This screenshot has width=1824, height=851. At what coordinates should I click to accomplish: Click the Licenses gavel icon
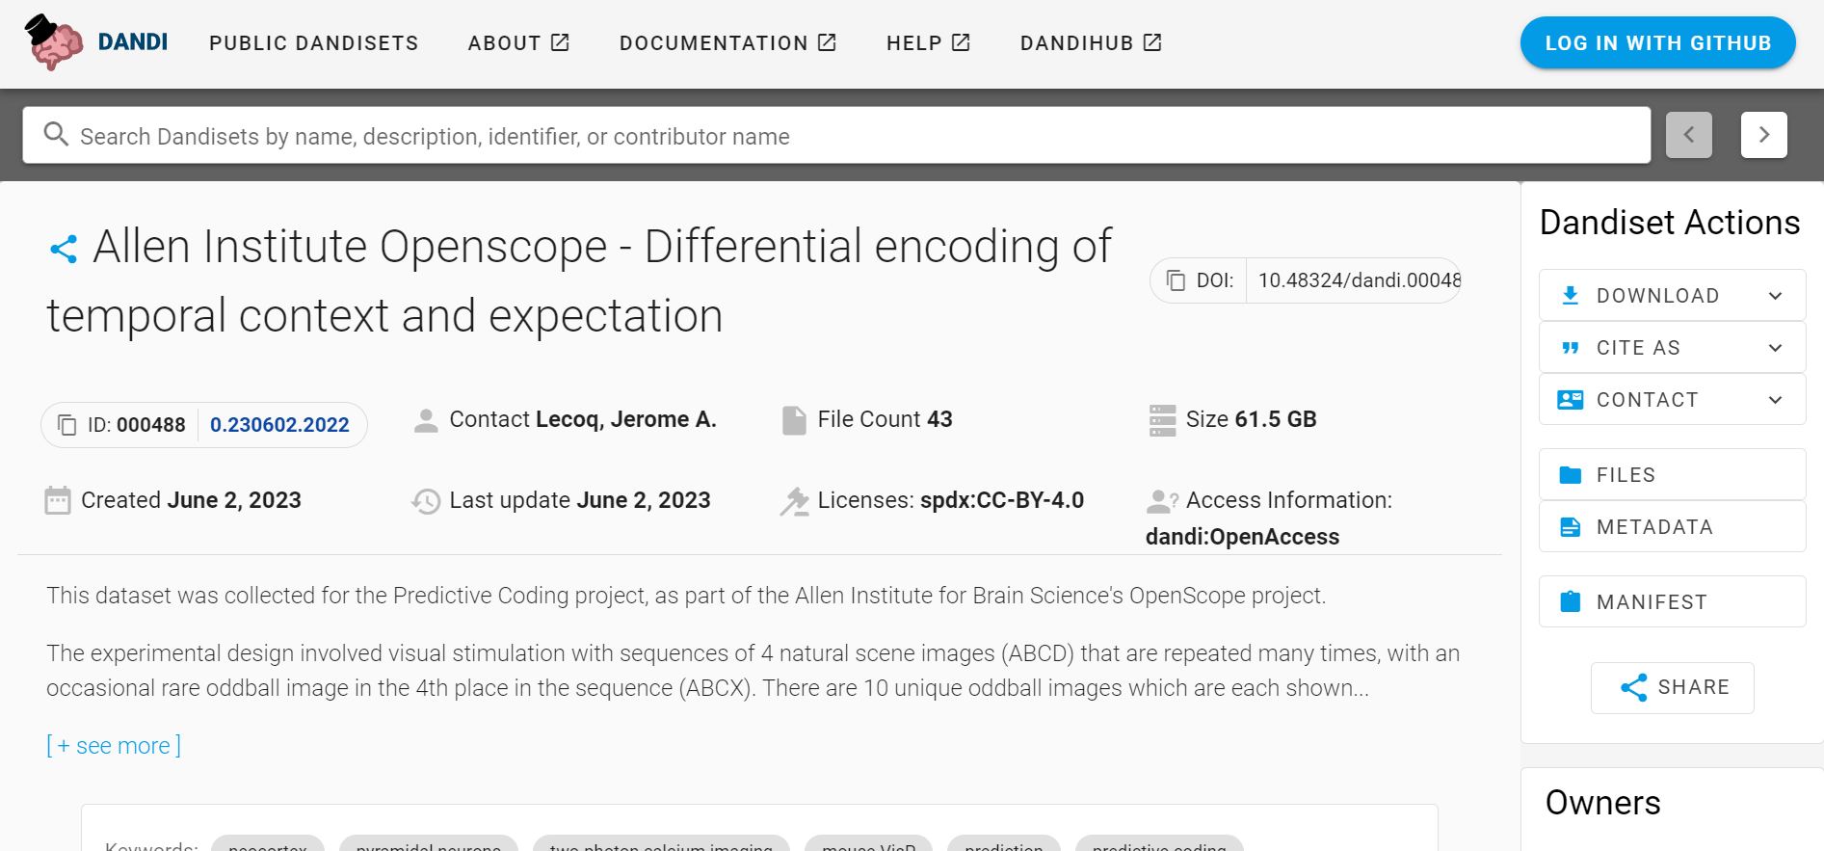pyautogui.click(x=795, y=501)
